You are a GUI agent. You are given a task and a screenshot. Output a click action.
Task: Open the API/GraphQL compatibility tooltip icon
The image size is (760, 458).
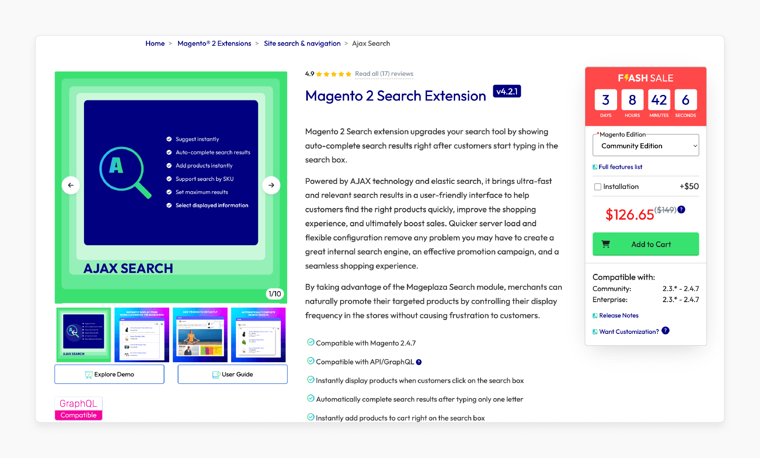tap(419, 362)
